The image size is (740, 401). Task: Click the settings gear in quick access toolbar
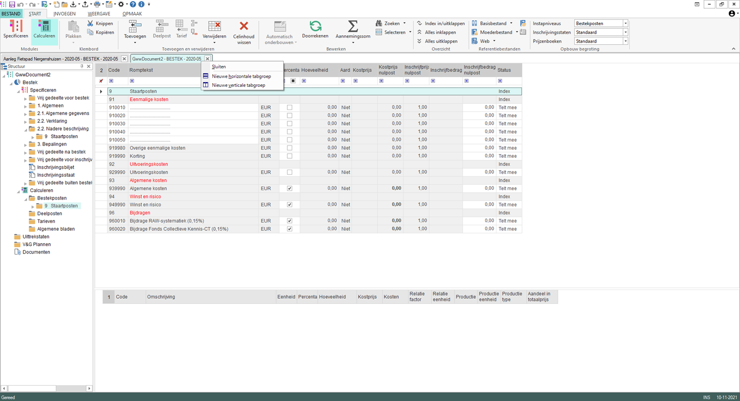point(121,4)
